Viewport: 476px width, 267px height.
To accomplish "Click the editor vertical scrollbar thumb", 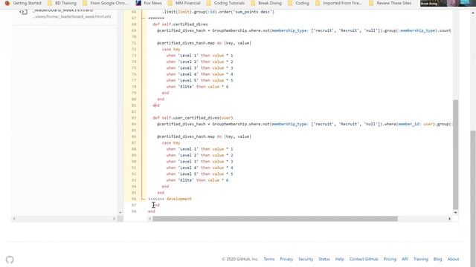I will [455, 154].
